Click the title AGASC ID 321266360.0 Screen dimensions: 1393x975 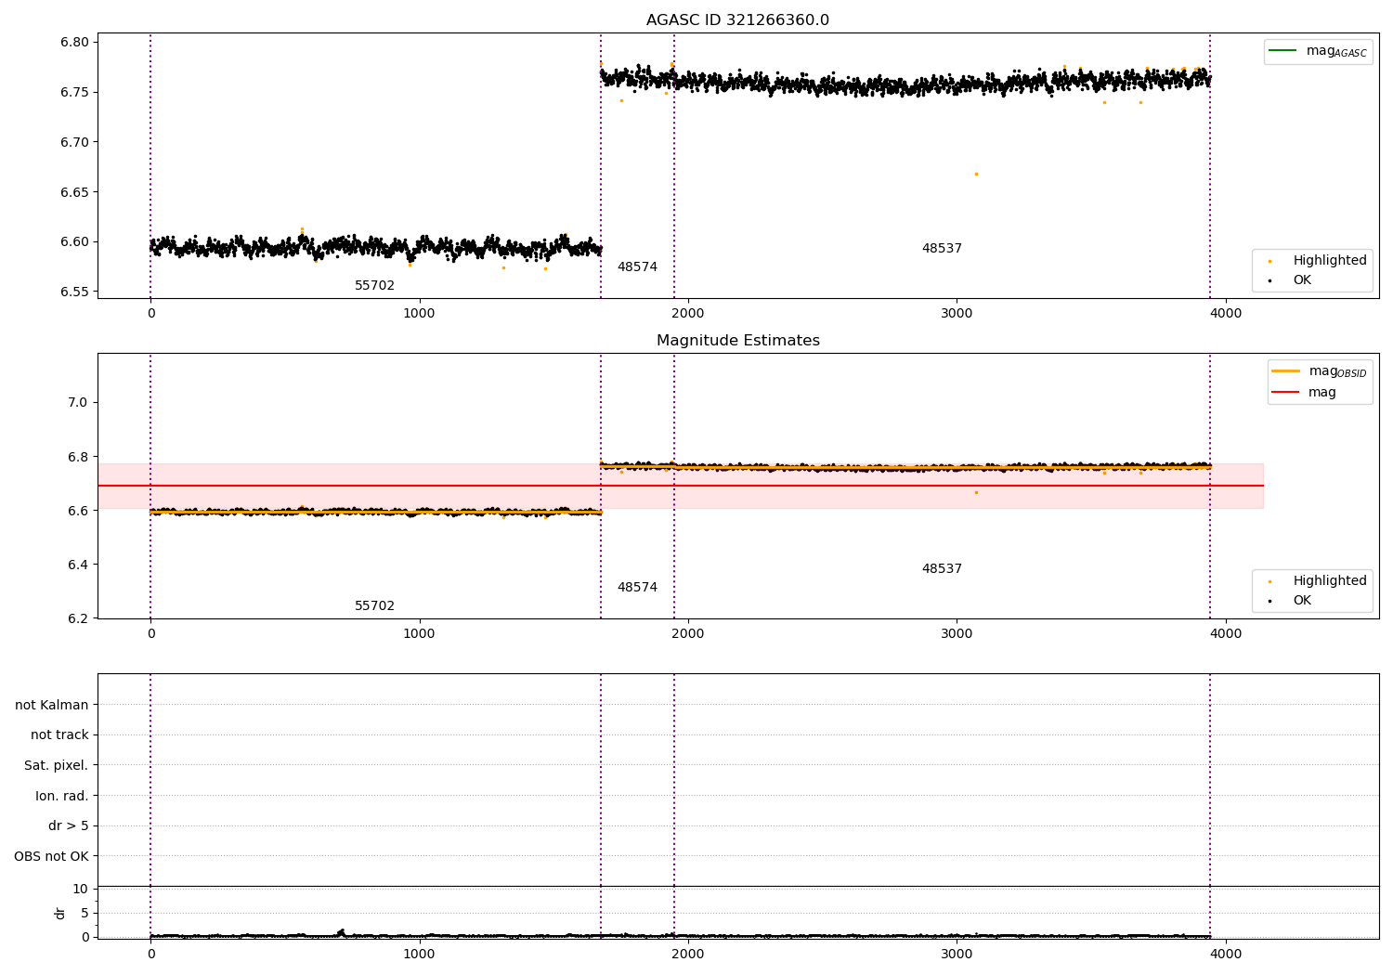point(737,20)
